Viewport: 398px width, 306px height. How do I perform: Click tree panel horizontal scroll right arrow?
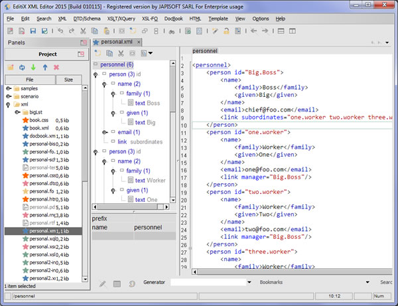(x=166, y=206)
